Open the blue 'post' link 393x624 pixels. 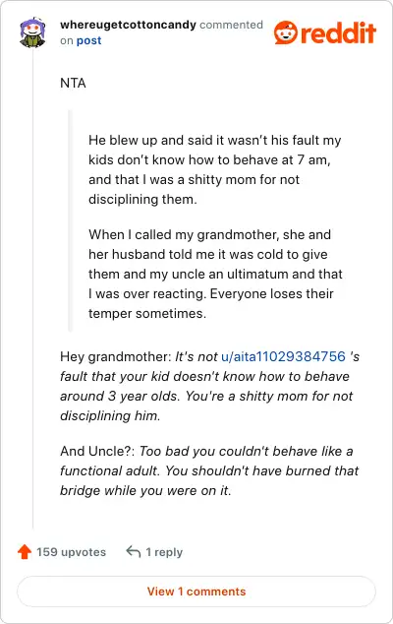[x=89, y=40]
